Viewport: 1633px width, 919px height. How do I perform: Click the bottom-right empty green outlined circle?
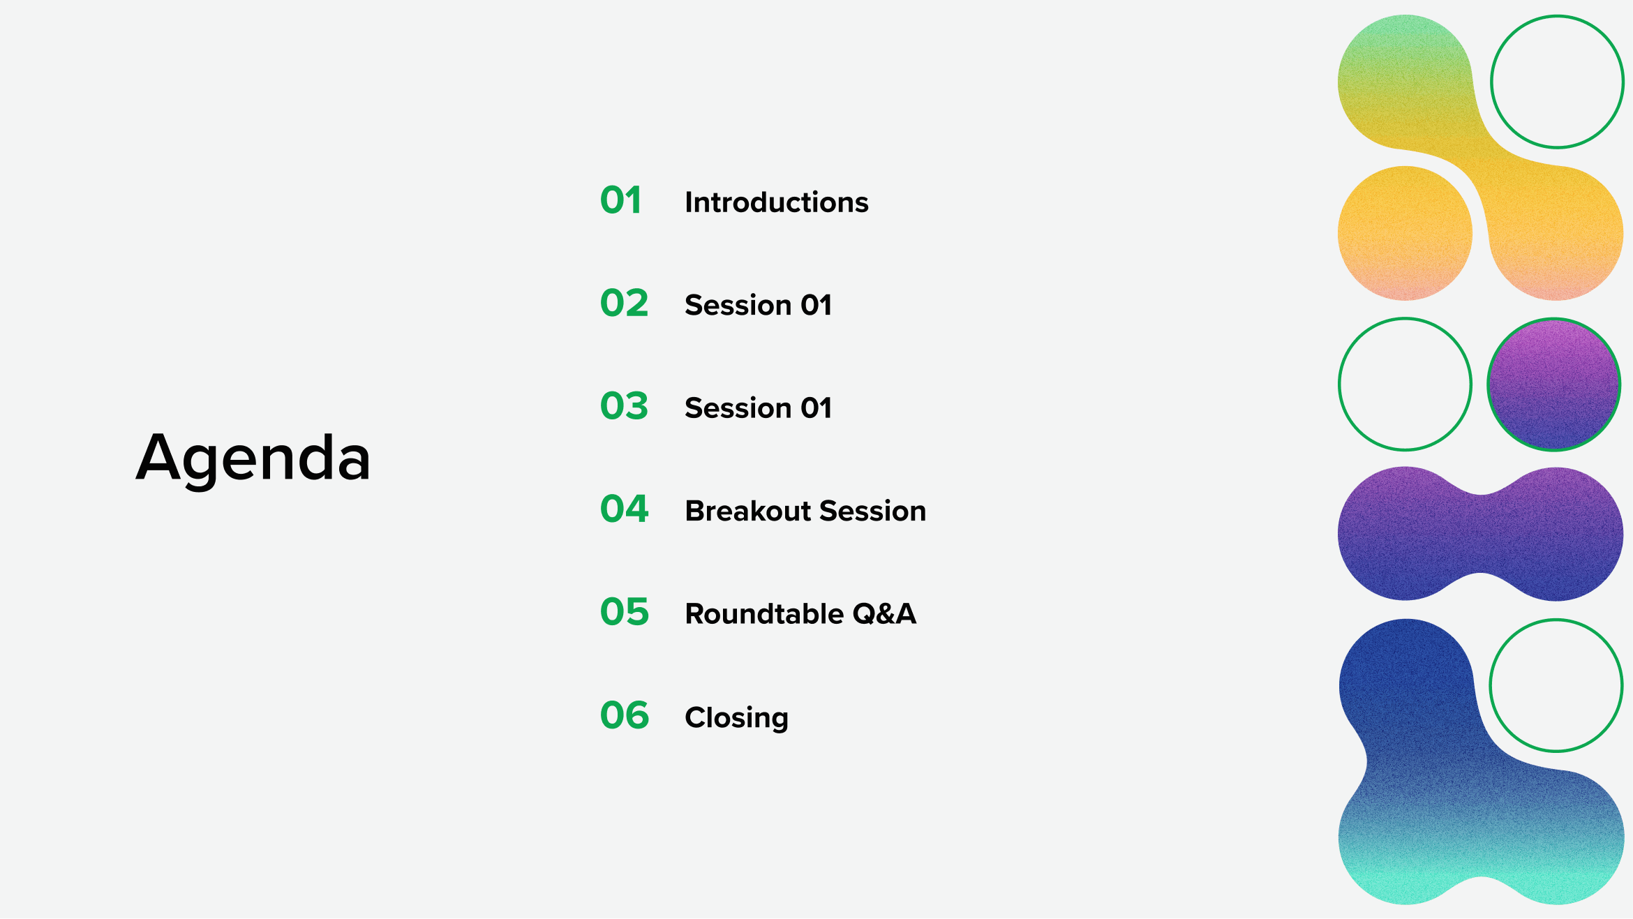click(1556, 685)
